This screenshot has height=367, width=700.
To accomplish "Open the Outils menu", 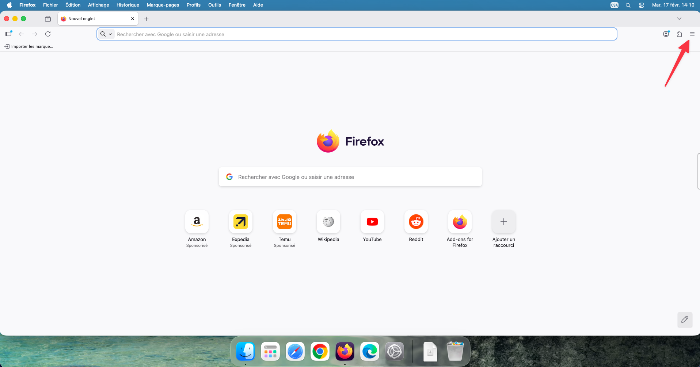I will [214, 5].
